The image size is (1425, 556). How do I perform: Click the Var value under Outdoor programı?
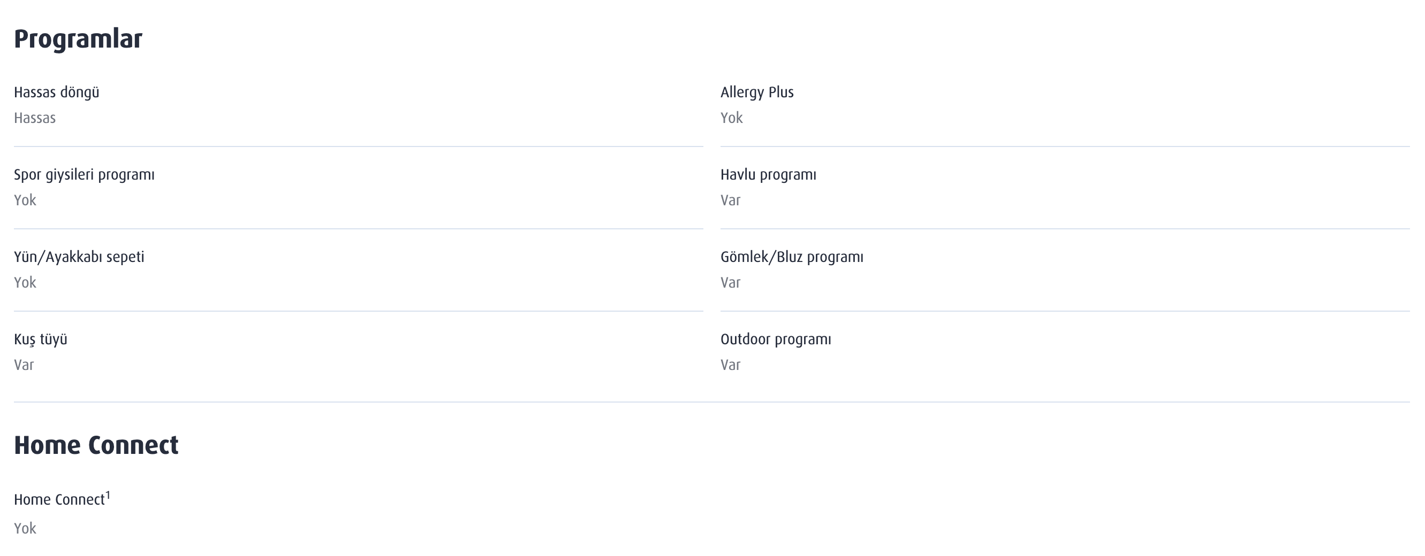pos(730,365)
